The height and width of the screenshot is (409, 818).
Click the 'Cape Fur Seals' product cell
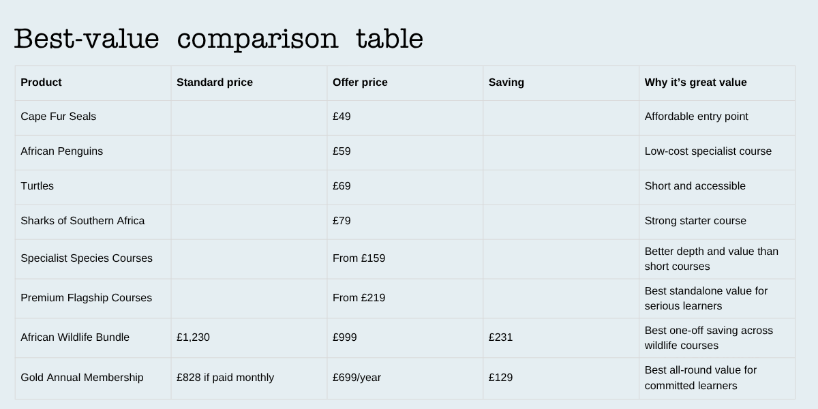click(x=59, y=117)
